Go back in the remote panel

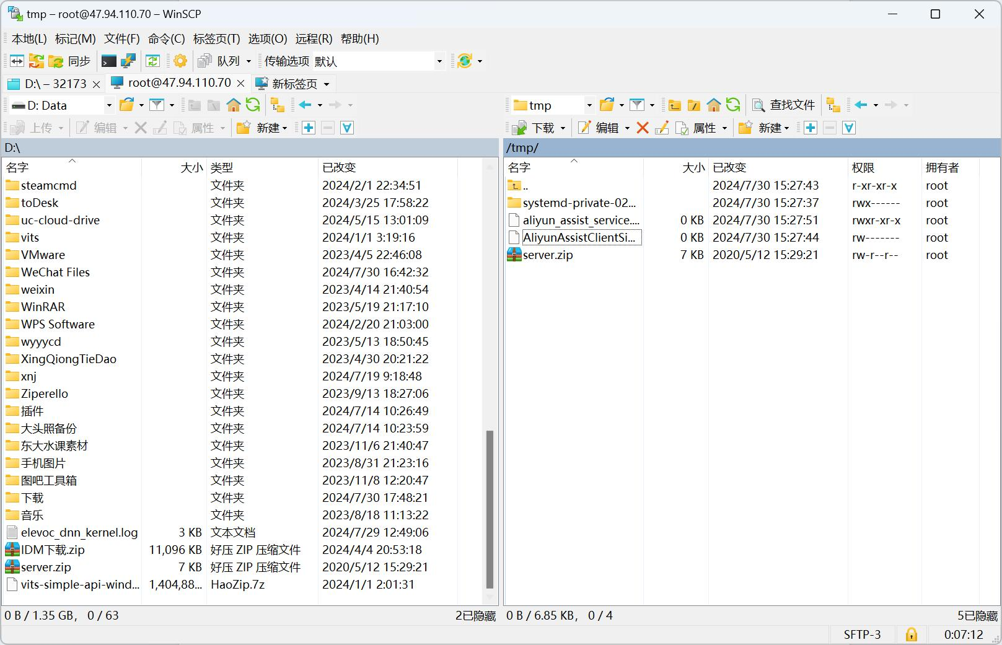click(x=861, y=105)
